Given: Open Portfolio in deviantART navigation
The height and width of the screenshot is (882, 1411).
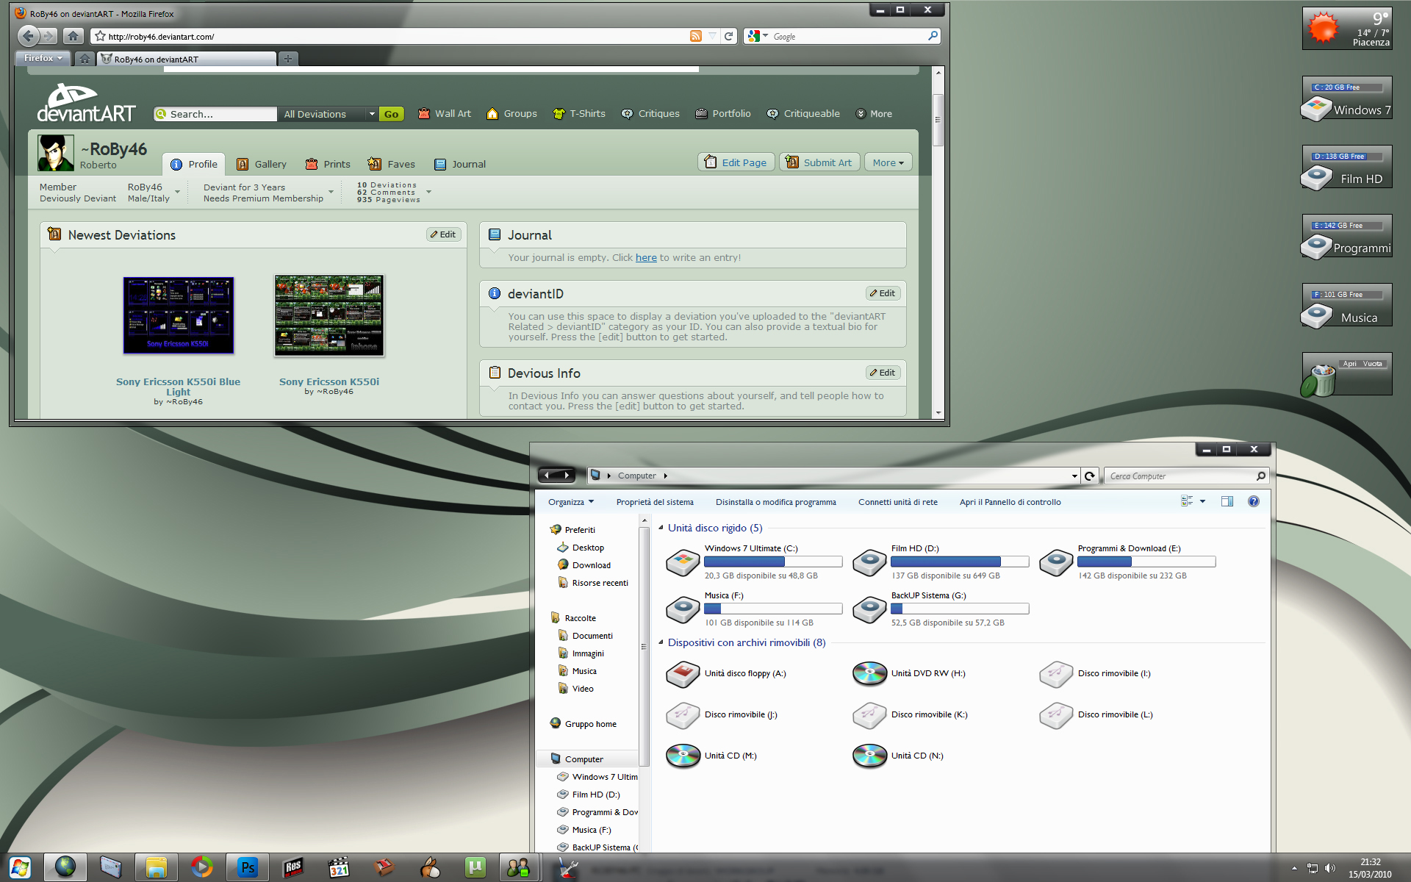Looking at the screenshot, I should click(x=722, y=114).
